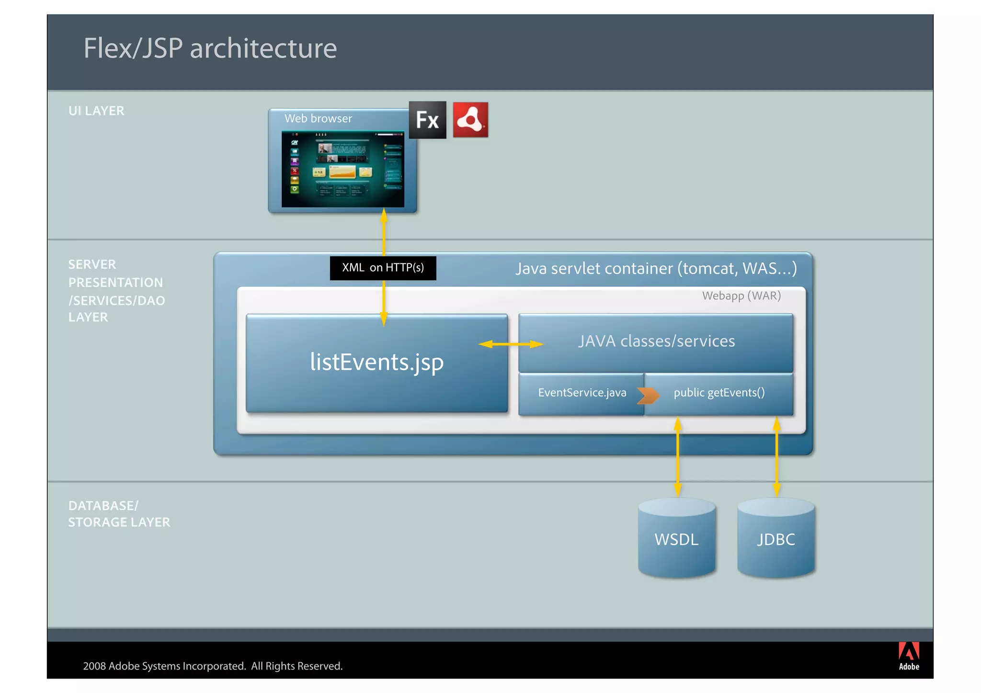Click the web browser screenshot thumbnail

pyautogui.click(x=342, y=169)
